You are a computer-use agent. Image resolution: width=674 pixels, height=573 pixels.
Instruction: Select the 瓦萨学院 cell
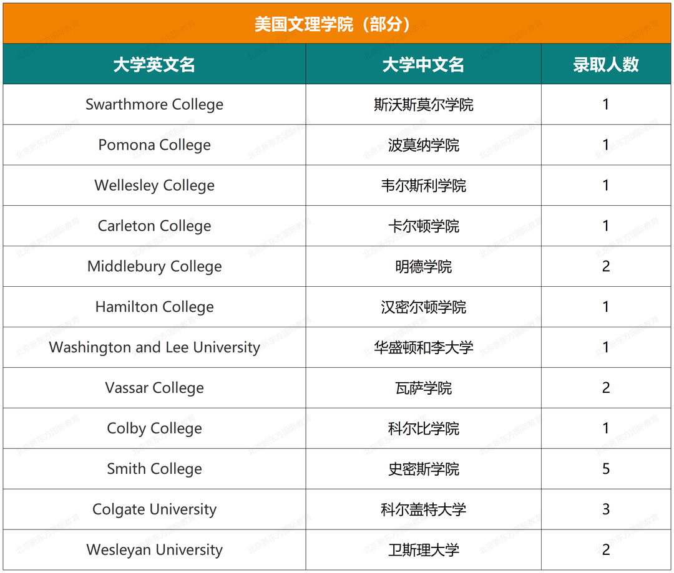coord(423,388)
